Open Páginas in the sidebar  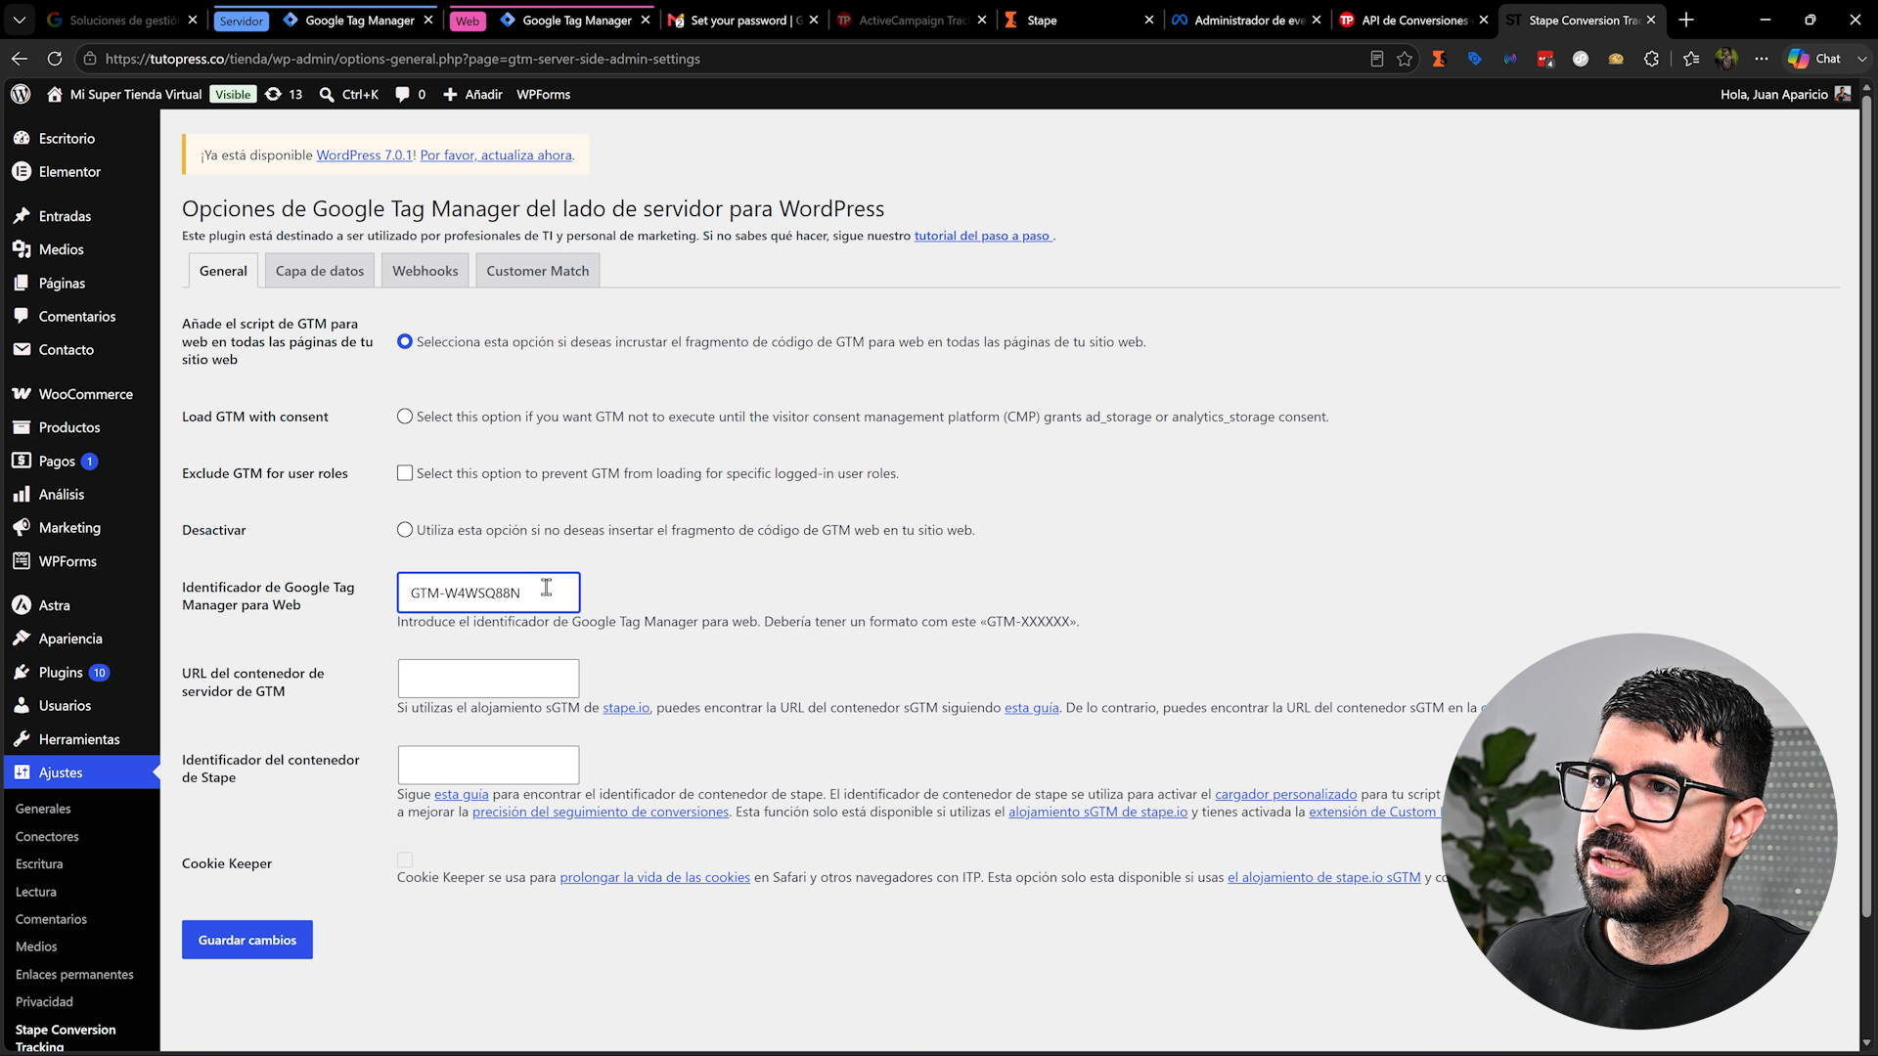[62, 284]
